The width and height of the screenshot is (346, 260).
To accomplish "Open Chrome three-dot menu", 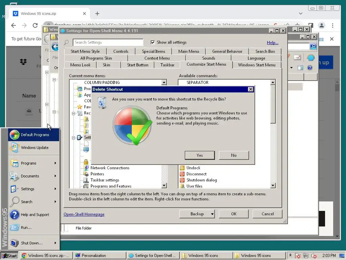I will click(332, 25).
